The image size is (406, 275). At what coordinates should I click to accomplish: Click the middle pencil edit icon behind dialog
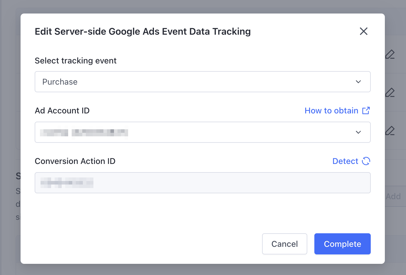(x=390, y=93)
